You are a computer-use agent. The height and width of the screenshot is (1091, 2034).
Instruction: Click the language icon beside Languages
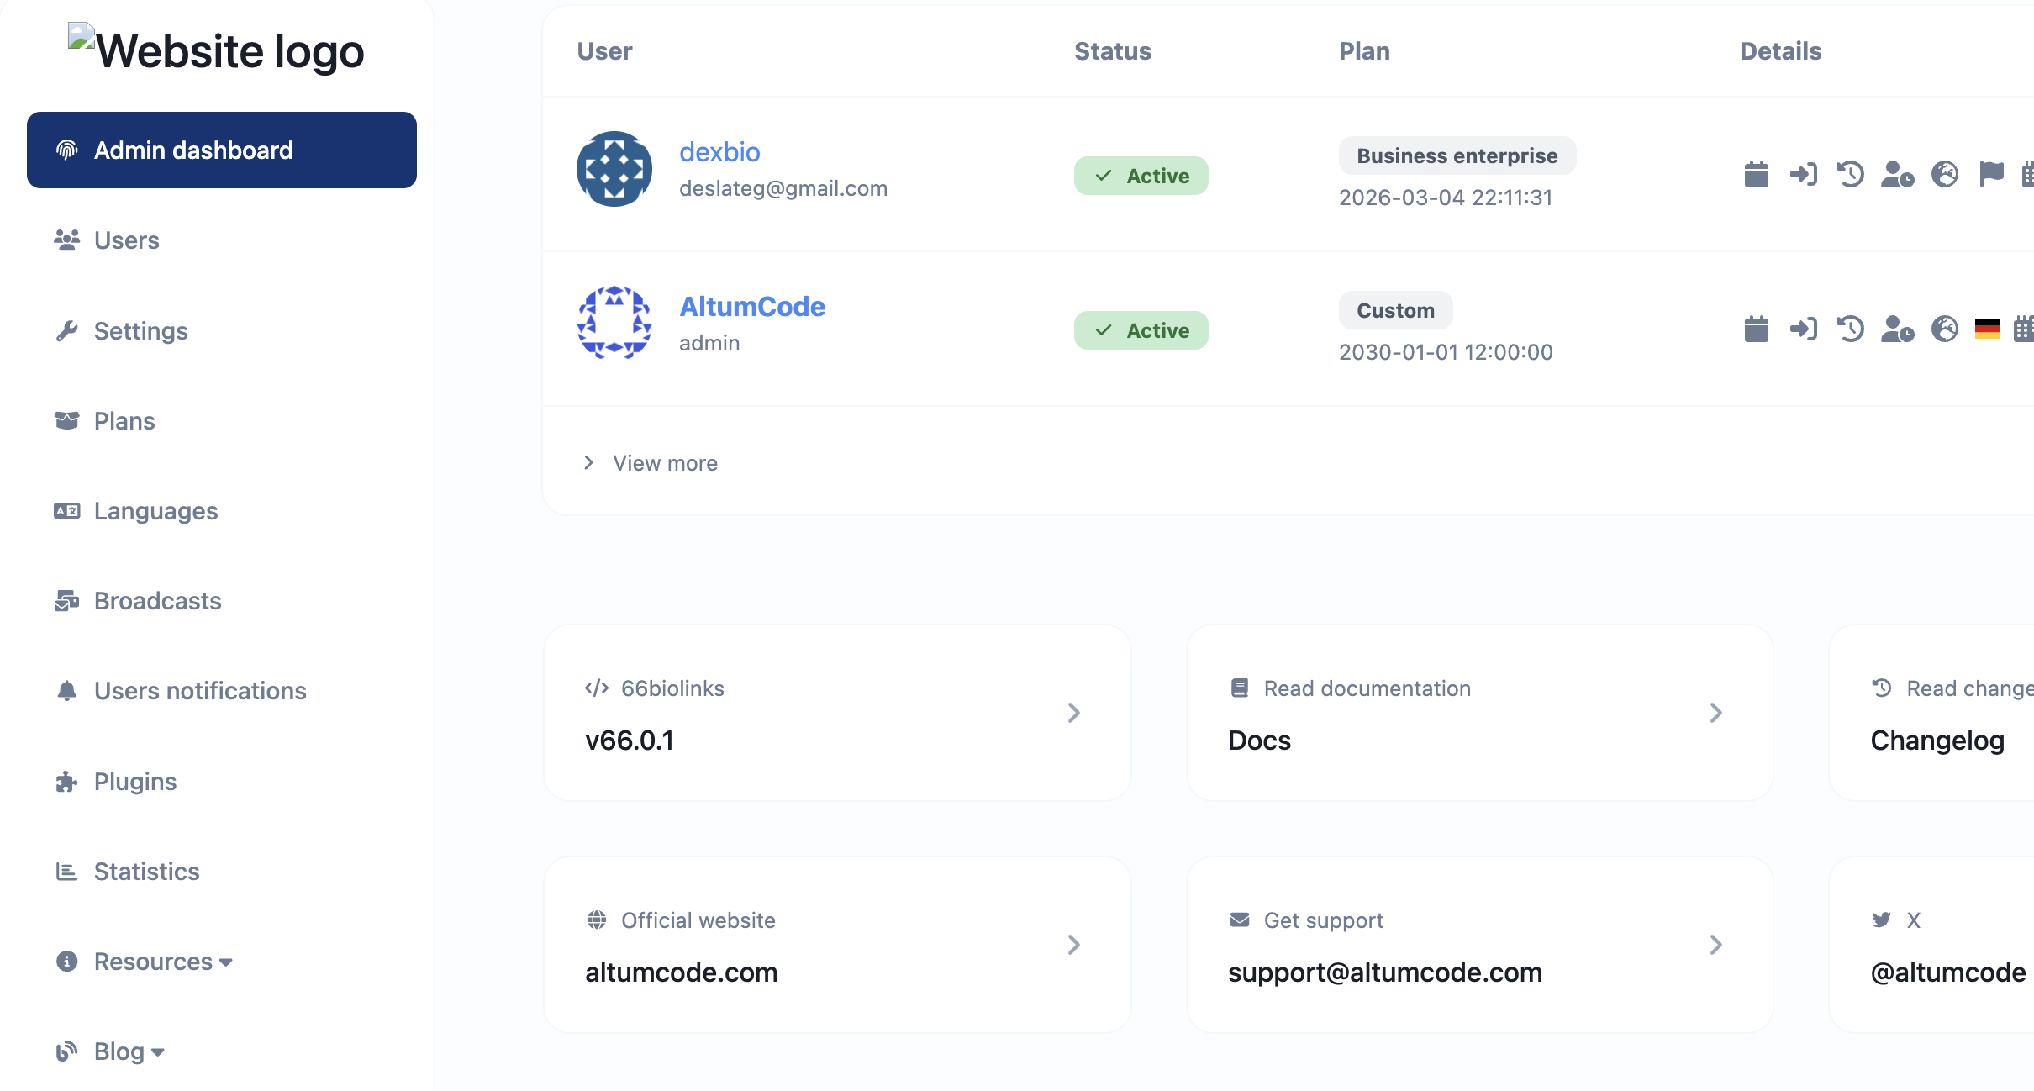tap(67, 511)
